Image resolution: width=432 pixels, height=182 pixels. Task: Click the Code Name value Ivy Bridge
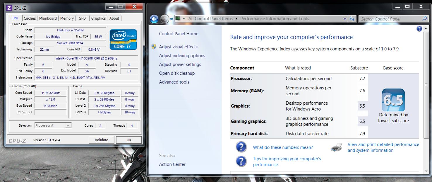pyautogui.click(x=53, y=36)
